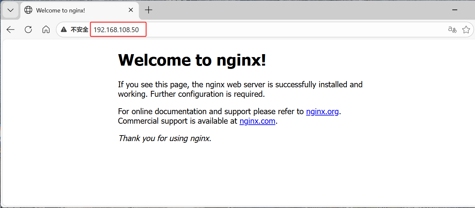Image resolution: width=475 pixels, height=208 pixels.
Task: Open a new tab with plus button
Action: click(149, 10)
